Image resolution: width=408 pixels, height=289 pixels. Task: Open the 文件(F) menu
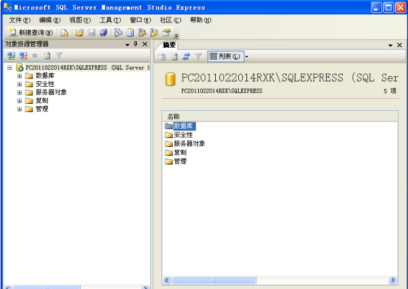click(x=19, y=20)
